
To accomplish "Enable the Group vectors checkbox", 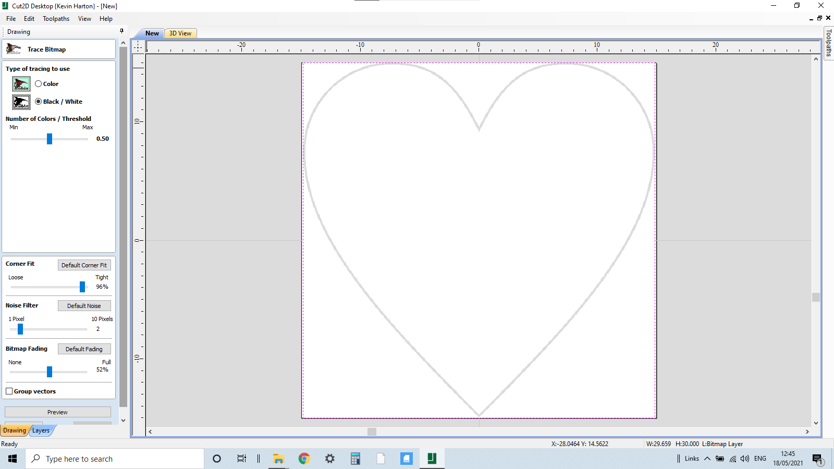I will pyautogui.click(x=9, y=391).
